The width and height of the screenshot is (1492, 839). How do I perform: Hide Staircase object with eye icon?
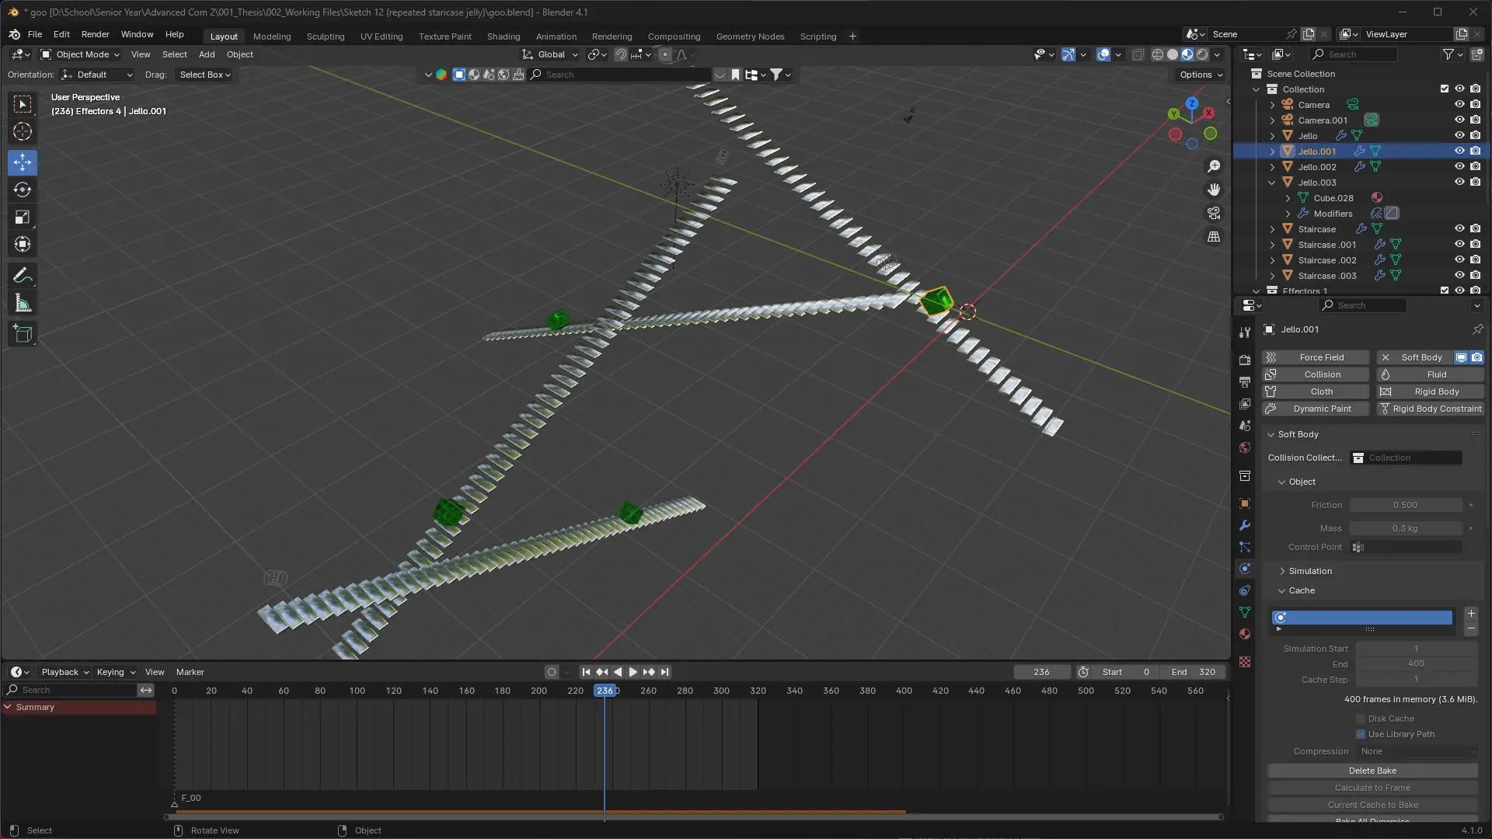pos(1459,229)
